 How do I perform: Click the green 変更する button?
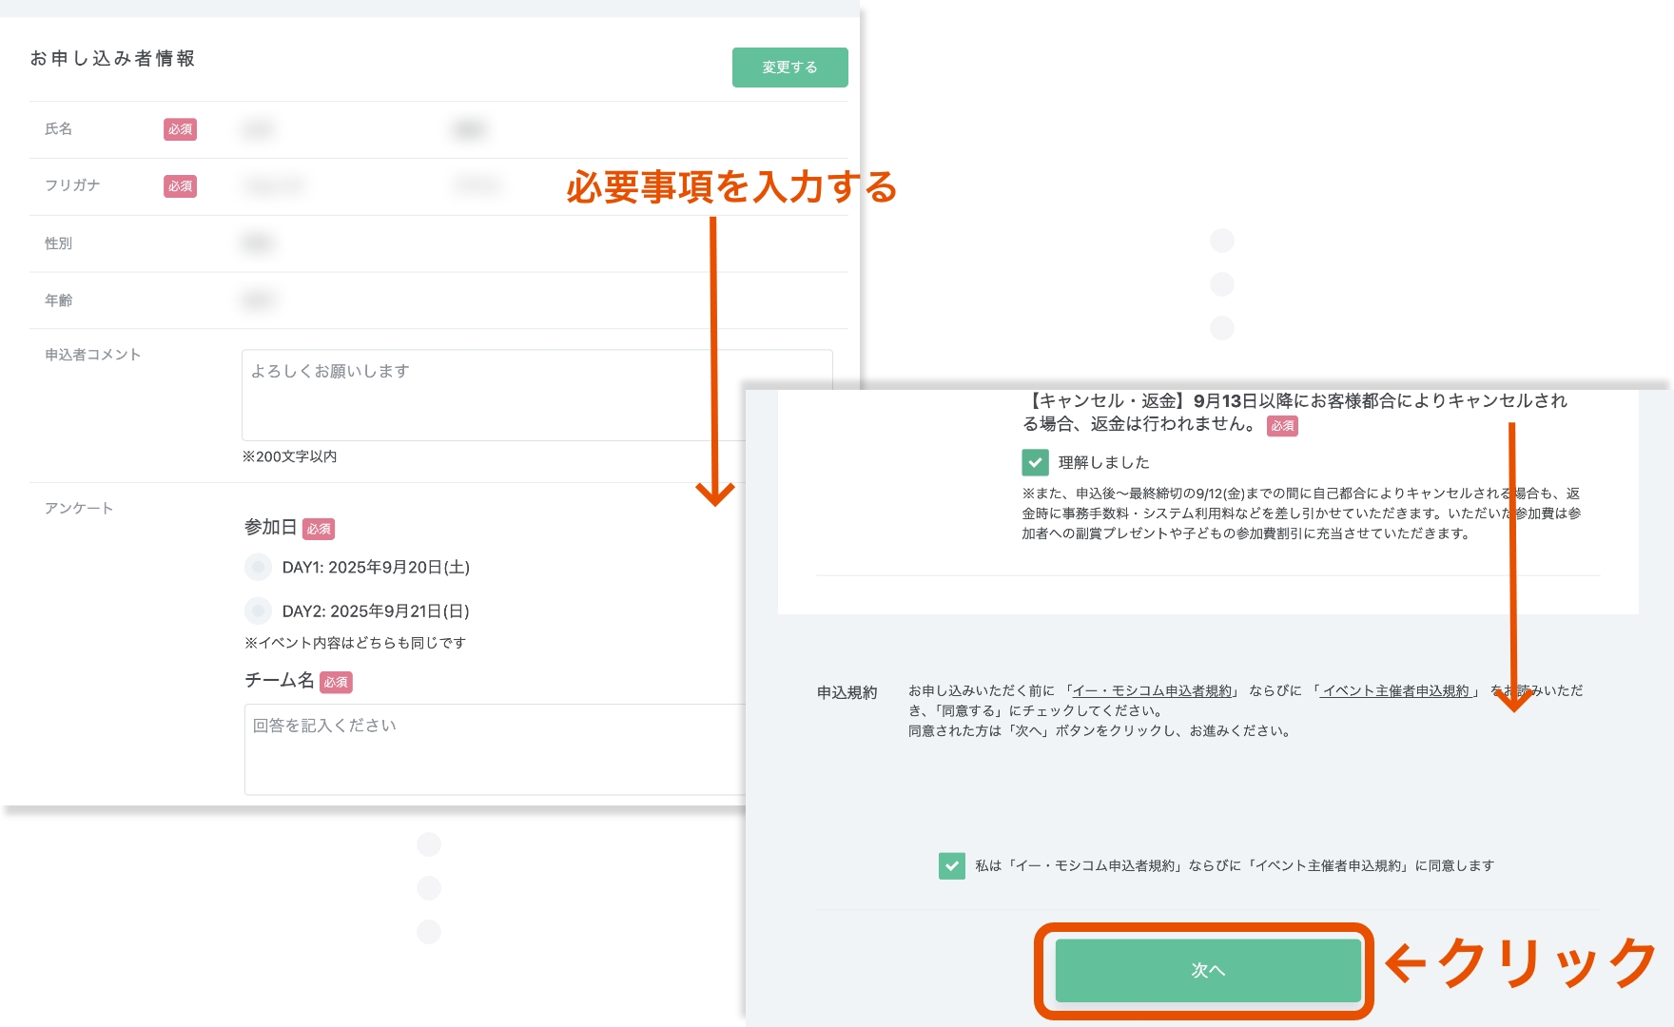pyautogui.click(x=789, y=68)
